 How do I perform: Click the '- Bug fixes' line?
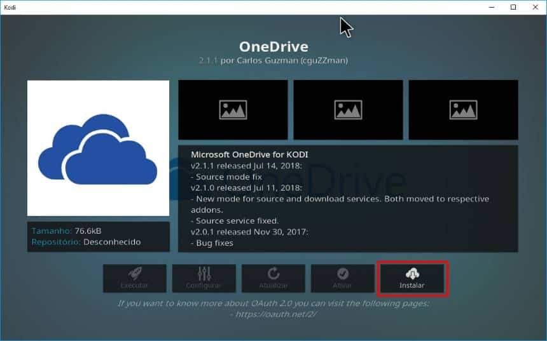pyautogui.click(x=212, y=243)
